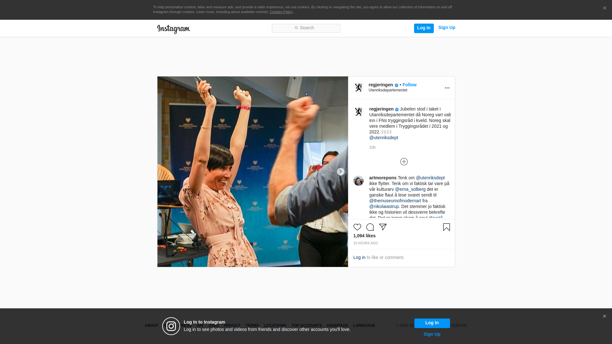Open @themuseumofmodernart mention link
The image size is (612, 344).
click(x=395, y=201)
